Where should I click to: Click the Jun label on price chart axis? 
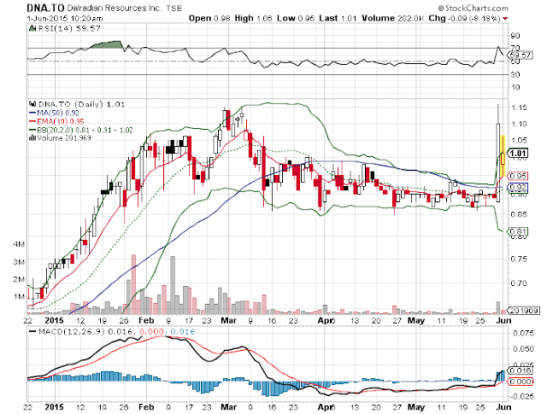(503, 320)
